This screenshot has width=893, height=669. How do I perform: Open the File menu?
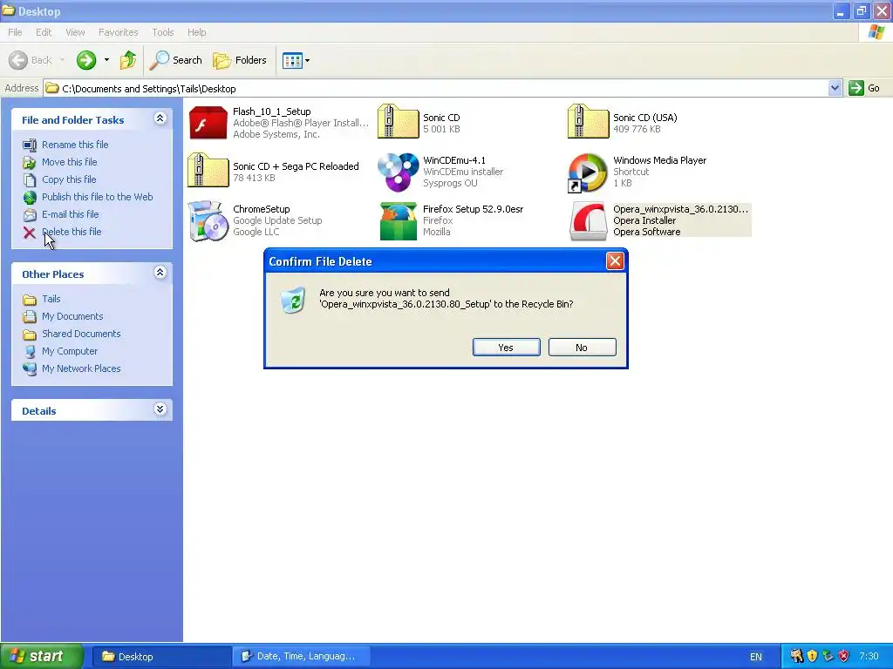click(x=15, y=32)
